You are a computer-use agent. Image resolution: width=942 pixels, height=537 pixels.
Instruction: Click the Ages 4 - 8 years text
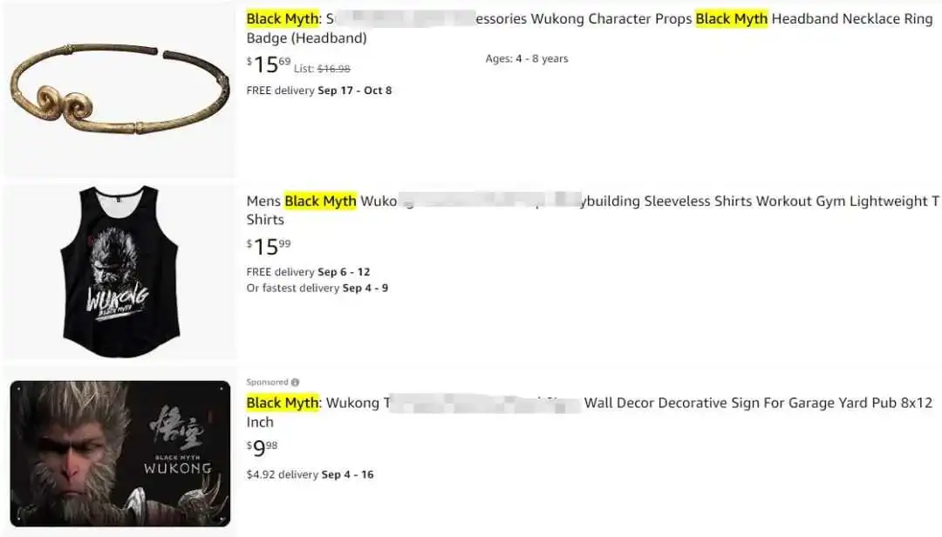point(527,59)
